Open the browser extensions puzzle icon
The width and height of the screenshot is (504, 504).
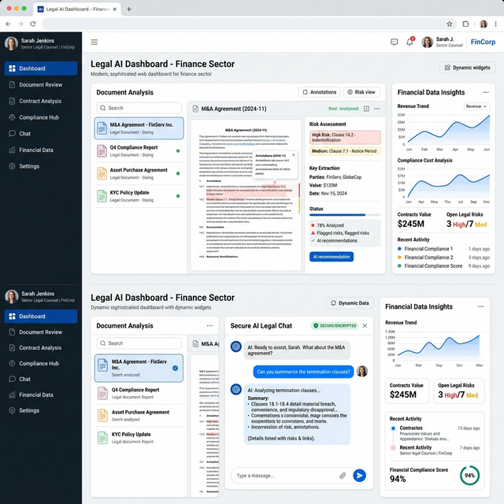click(465, 24)
